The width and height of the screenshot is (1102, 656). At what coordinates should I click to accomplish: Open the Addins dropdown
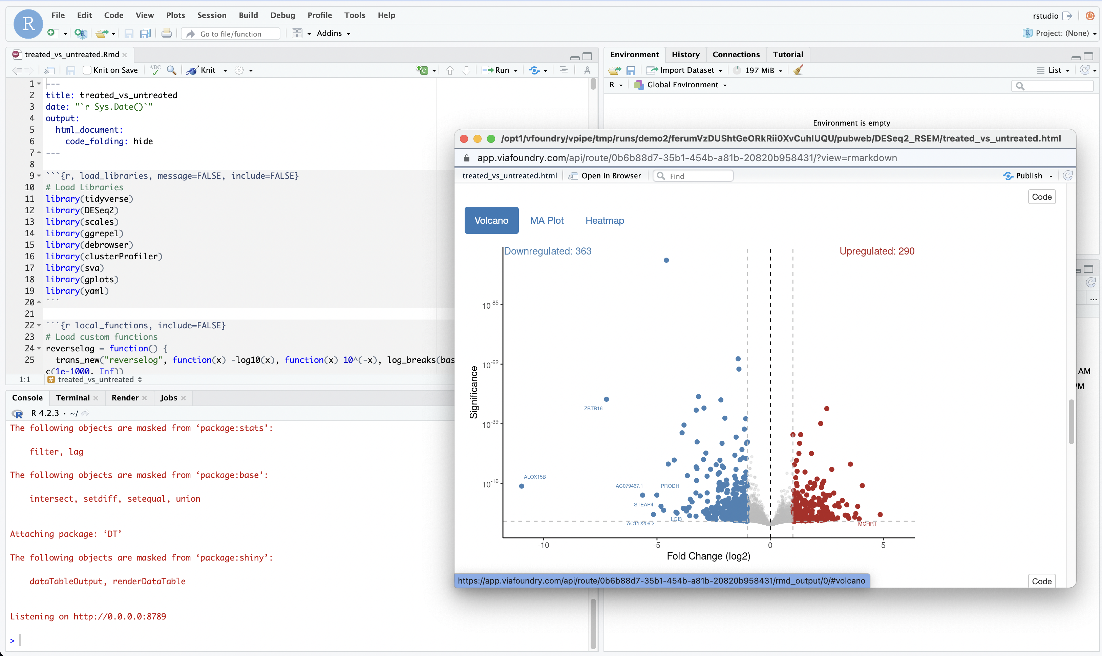pyautogui.click(x=334, y=33)
